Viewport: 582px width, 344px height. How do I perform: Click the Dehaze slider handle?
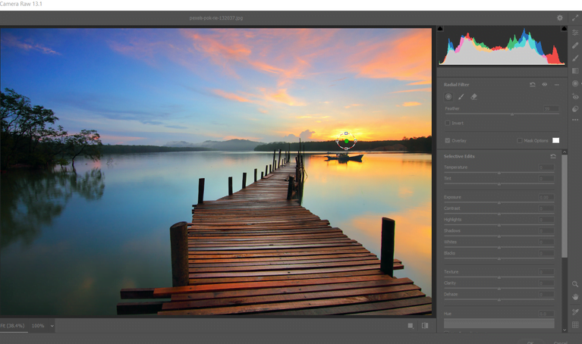click(499, 299)
